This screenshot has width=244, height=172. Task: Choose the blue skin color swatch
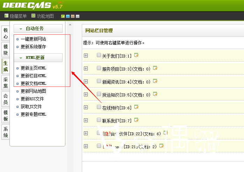68,16
